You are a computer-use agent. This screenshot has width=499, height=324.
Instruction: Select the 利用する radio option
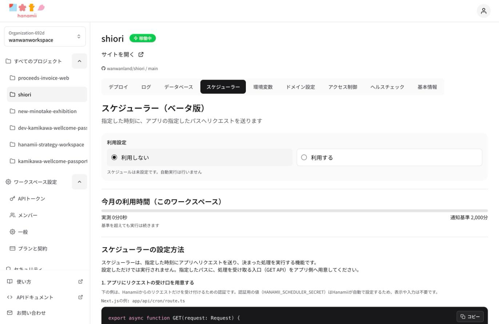click(390, 157)
